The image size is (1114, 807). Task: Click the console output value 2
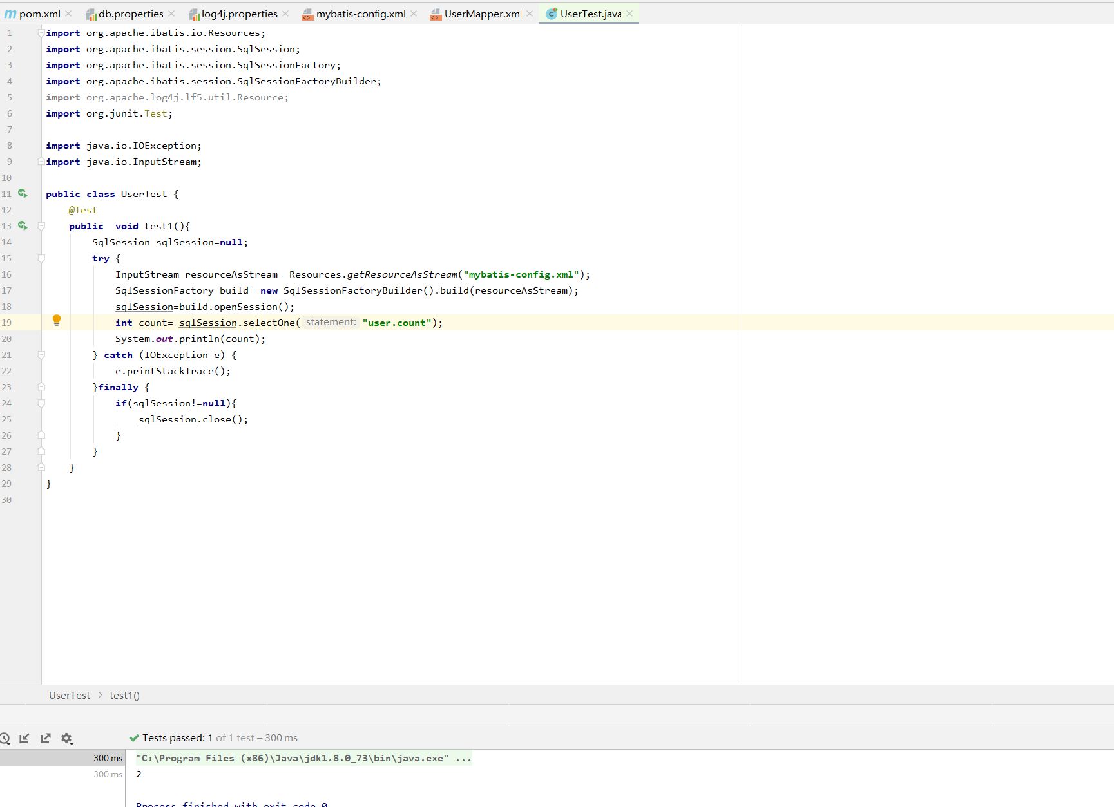(139, 774)
